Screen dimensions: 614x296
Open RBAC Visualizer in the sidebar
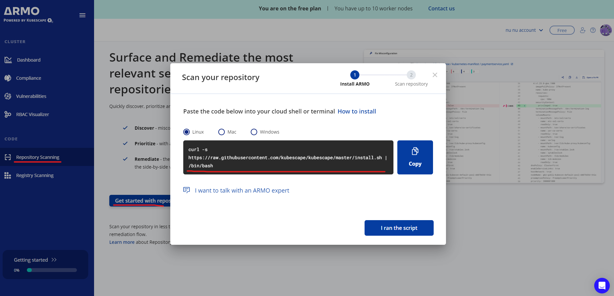coord(47,114)
